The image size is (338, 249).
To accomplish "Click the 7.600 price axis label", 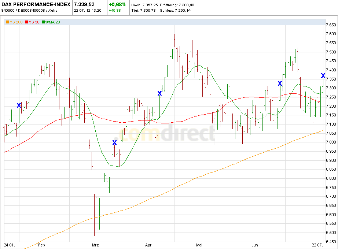I will [331, 34].
